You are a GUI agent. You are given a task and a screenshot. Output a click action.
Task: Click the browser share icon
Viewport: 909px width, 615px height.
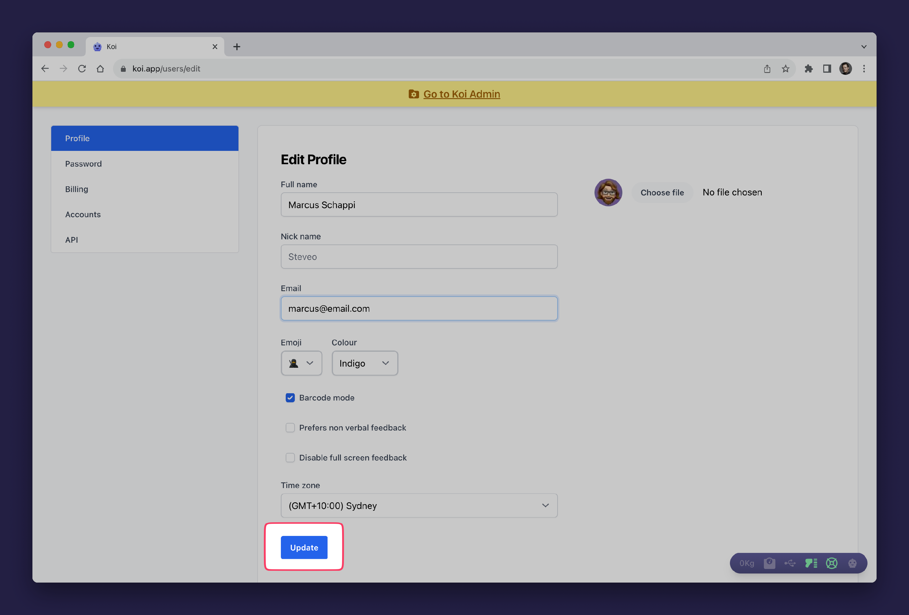(x=767, y=69)
